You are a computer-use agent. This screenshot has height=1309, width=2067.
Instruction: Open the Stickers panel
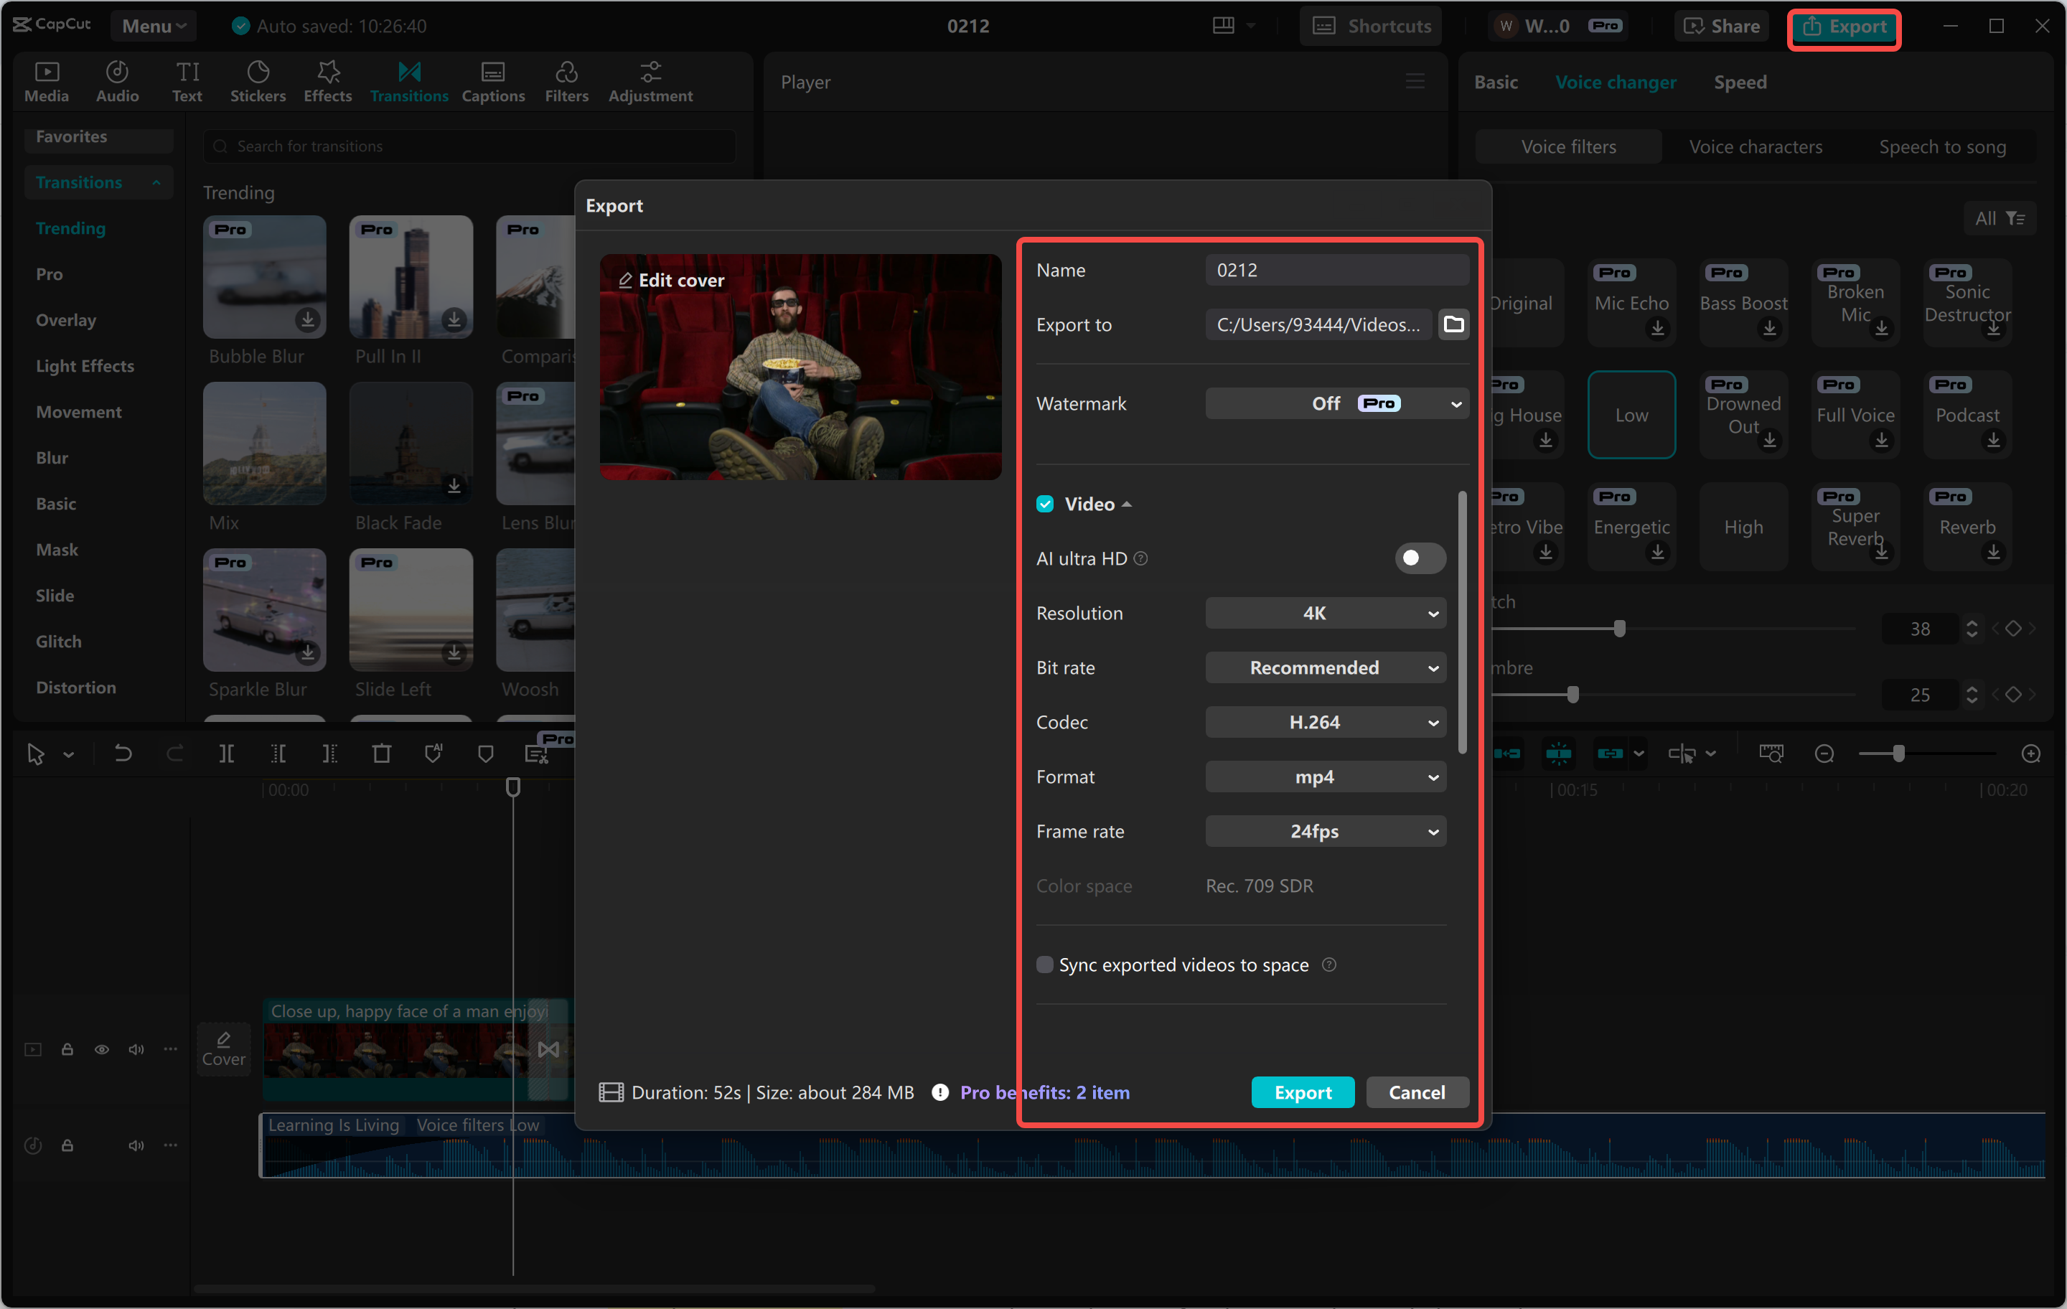point(258,82)
